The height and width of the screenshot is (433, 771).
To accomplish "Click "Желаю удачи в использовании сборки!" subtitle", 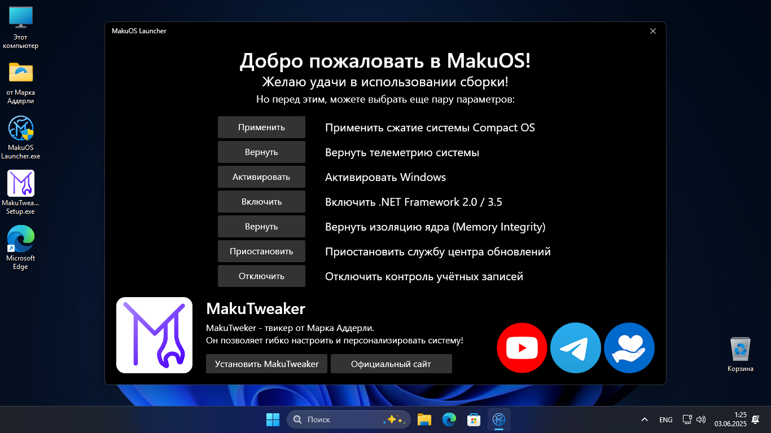I will click(385, 82).
